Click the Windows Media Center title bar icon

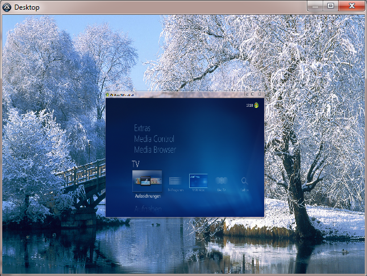click(x=109, y=94)
